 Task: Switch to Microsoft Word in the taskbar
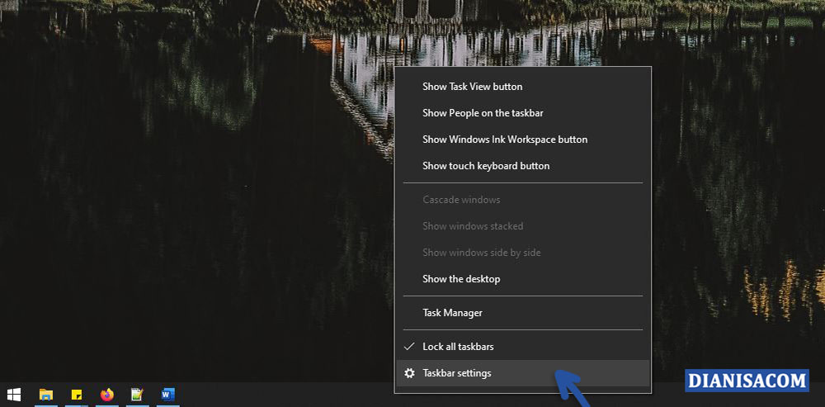167,395
